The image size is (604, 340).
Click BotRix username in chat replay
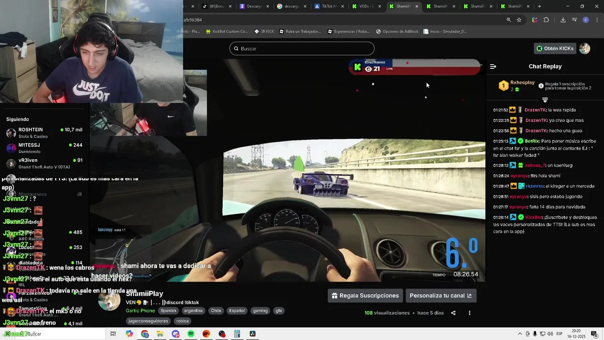[532, 141]
